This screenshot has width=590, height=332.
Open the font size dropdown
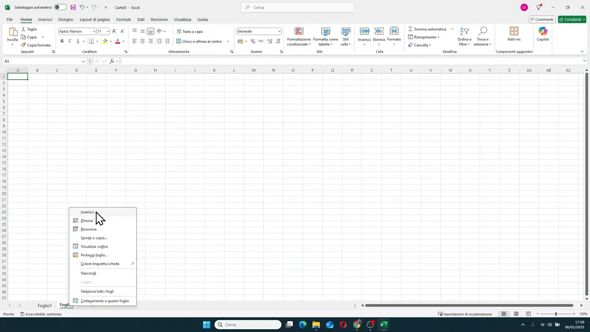pos(108,31)
